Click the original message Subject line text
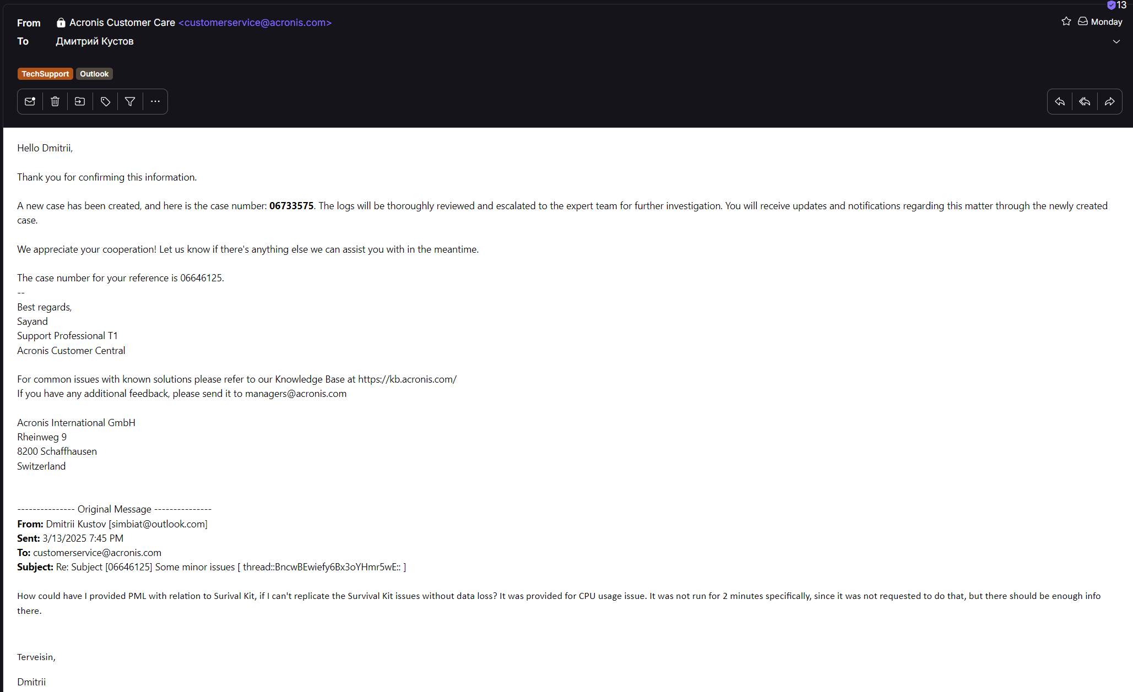This screenshot has width=1133, height=692. 231,567
